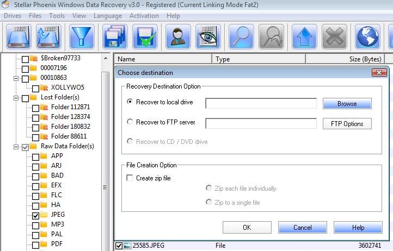393x251 pixels.
Task: Click the tree panel scrollbar up arrow
Action: pyautogui.click(x=106, y=58)
